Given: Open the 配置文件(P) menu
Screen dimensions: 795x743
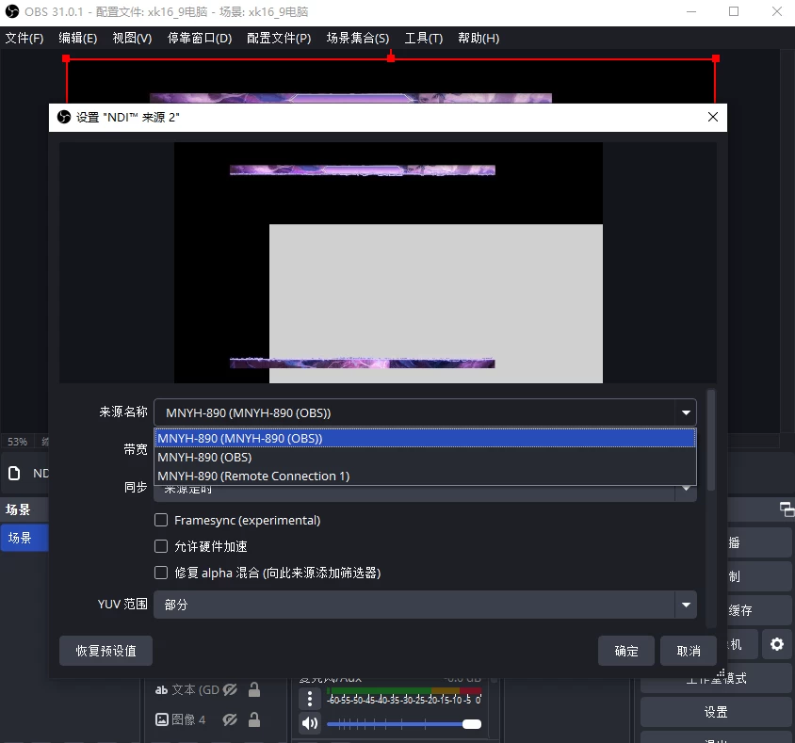Looking at the screenshot, I should pyautogui.click(x=279, y=38).
